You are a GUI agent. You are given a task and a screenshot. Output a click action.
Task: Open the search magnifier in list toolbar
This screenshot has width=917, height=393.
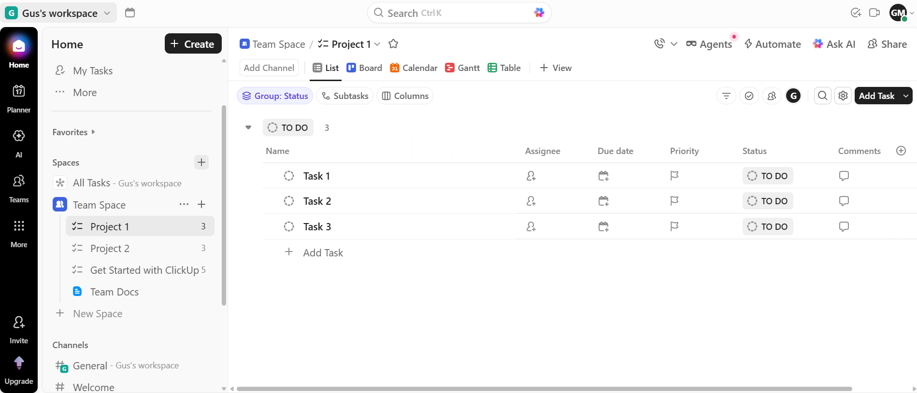(823, 96)
